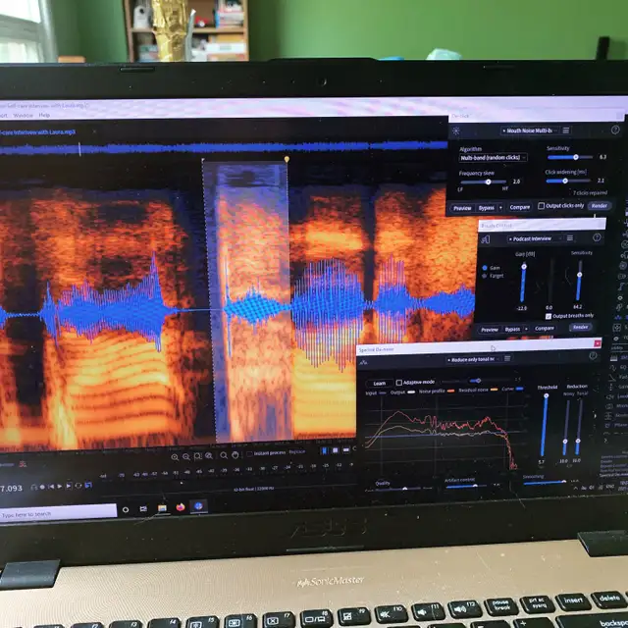Viewport: 628px width, 628px height.
Task: Click the zoom to selection icon
Action: (197, 456)
